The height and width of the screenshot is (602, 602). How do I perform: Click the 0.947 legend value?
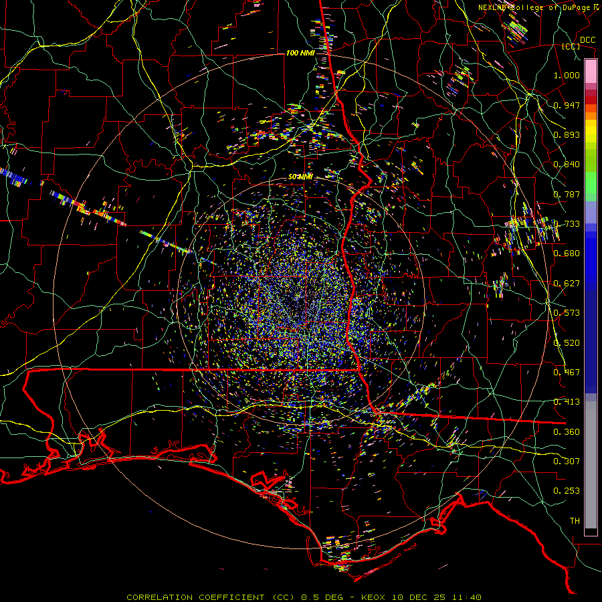[567, 105]
